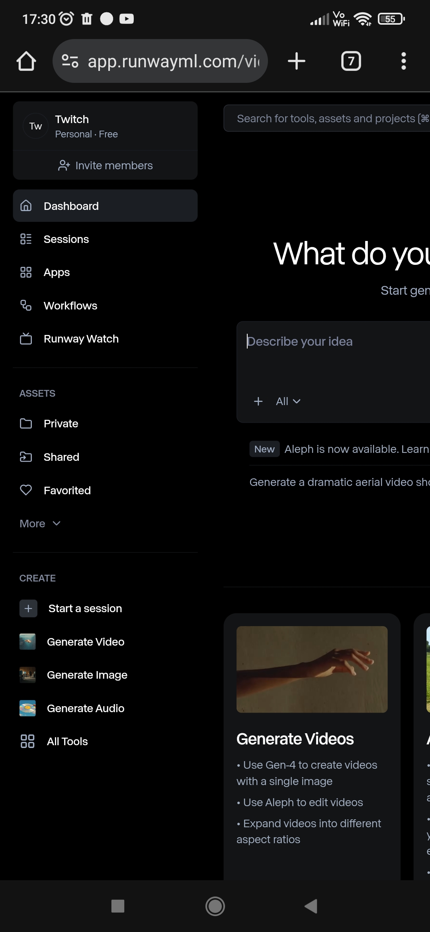The height and width of the screenshot is (932, 430).
Task: Select Generate Video tool
Action: click(x=105, y=642)
